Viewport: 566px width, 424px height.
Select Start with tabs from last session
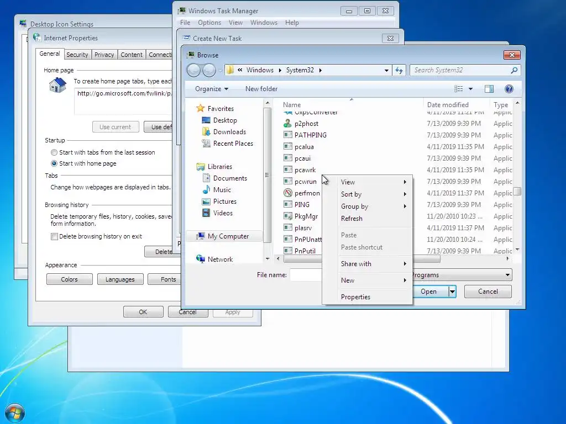[54, 152]
